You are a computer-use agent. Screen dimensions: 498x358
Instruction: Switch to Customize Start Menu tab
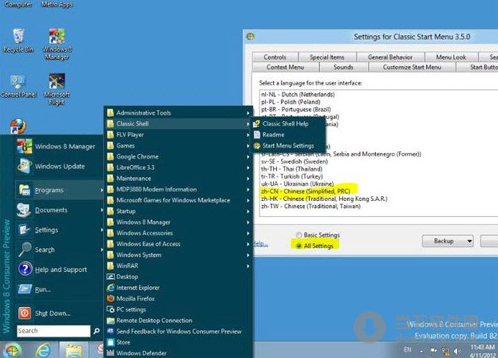click(412, 67)
